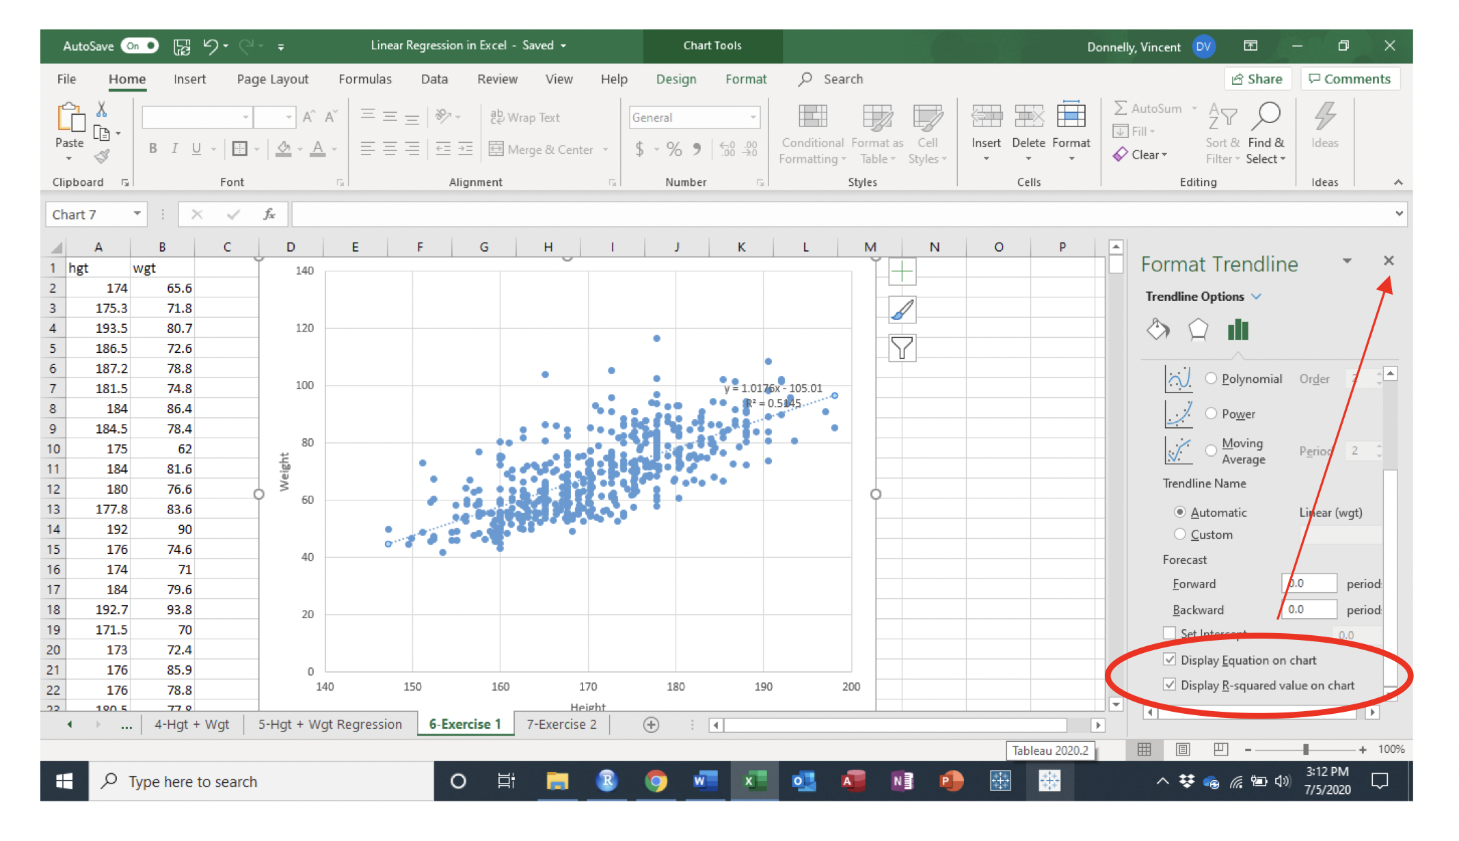Click the Format Painter brush icon
Image resolution: width=1459 pixels, height=841 pixels.
tap(102, 157)
